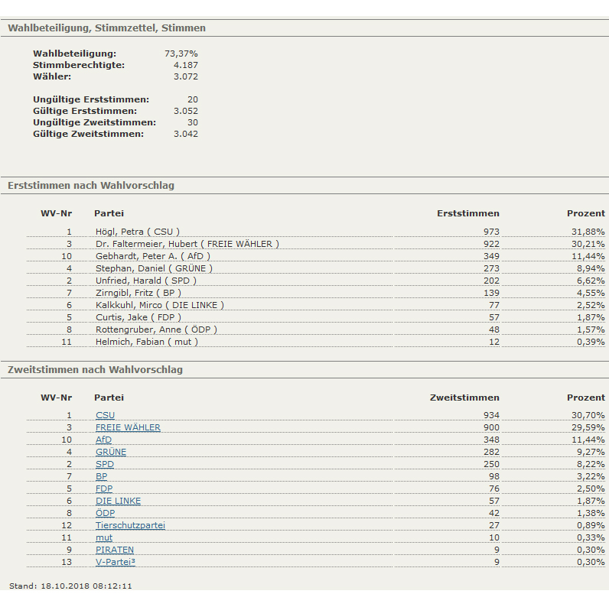Click SPD's Zweitstimmen count 250

(x=491, y=464)
